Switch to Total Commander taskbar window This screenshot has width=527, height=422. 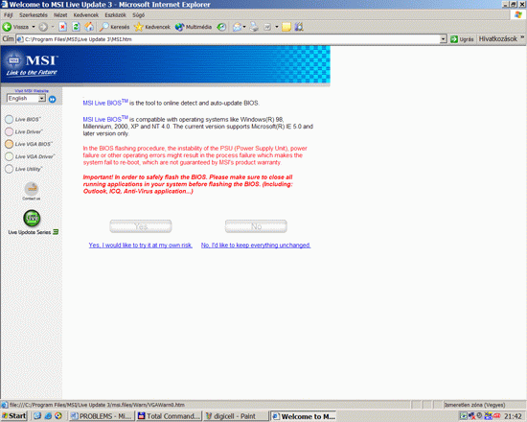(x=170, y=416)
